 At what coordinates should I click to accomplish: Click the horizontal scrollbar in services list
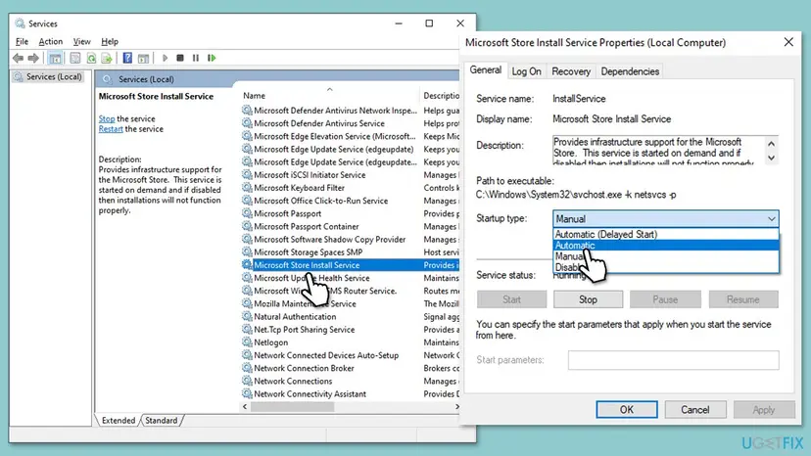292,407
